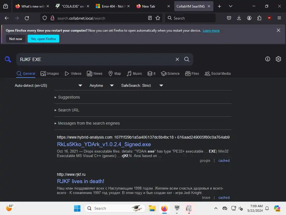Open the Firefox application menu
The image size is (286, 215).
[279, 18]
